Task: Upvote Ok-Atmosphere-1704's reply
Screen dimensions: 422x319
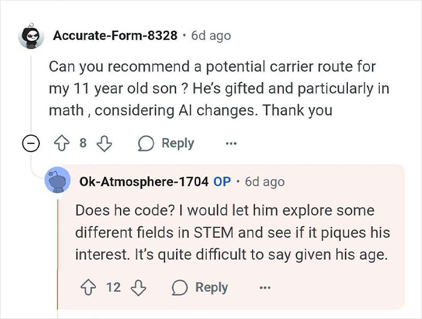Action: point(88,288)
